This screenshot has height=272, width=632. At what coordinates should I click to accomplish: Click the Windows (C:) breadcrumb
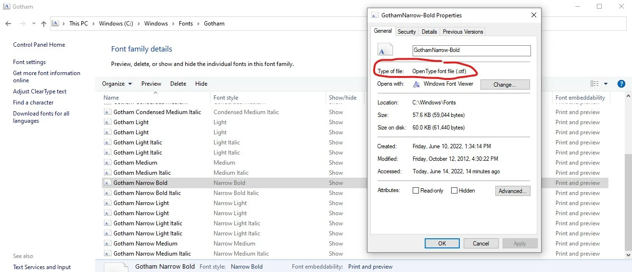(x=116, y=24)
